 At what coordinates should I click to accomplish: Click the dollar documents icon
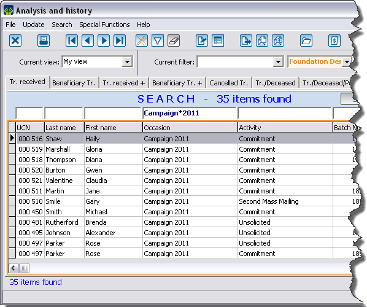coord(278,41)
